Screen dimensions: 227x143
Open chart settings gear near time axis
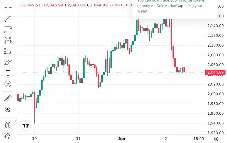(216, 139)
